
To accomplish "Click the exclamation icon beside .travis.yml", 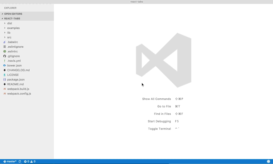I will tap(4, 61).
